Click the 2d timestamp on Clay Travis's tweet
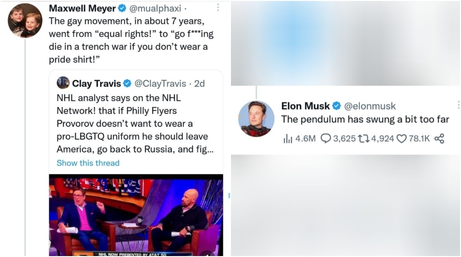The image size is (461, 257). pyautogui.click(x=199, y=83)
